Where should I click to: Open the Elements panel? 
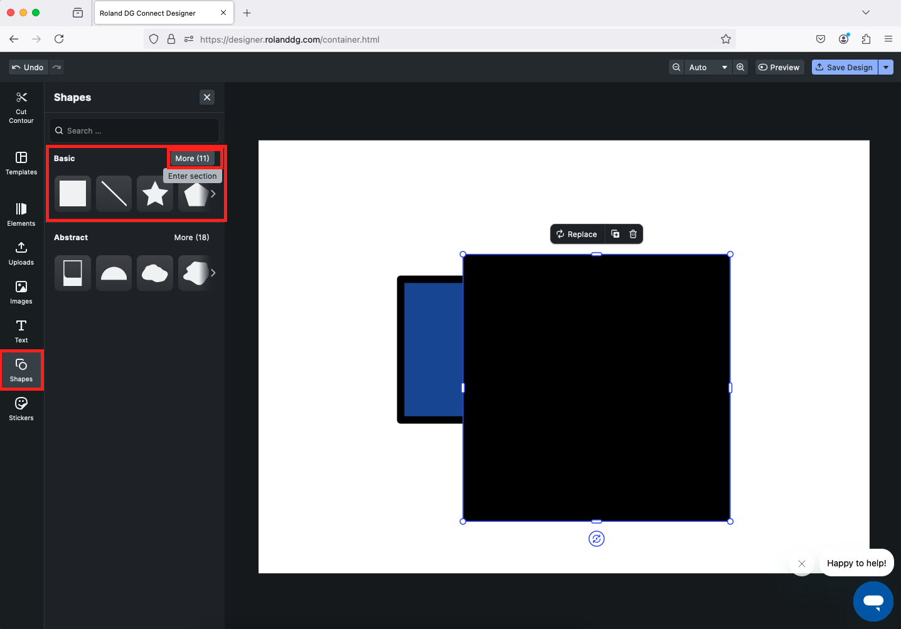[x=21, y=214]
